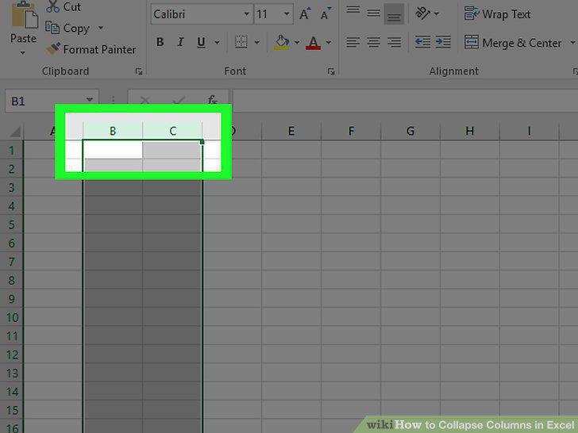Open fill color dropdown arrow
The width and height of the screenshot is (578, 433).
click(297, 42)
